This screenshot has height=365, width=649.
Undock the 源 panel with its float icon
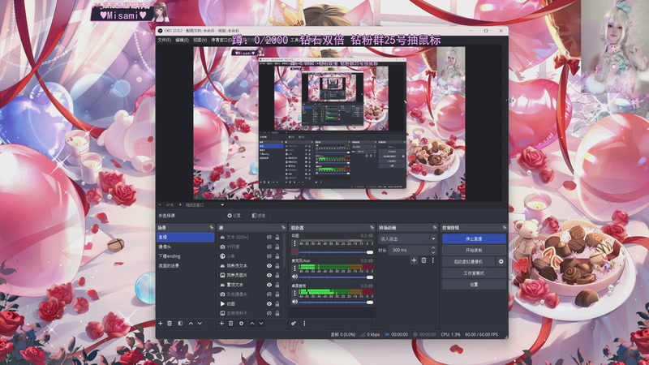pos(283,228)
